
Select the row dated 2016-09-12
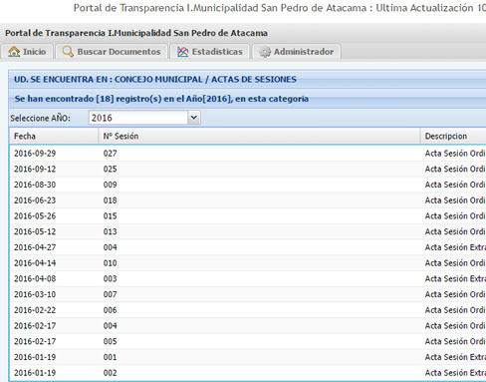point(248,169)
